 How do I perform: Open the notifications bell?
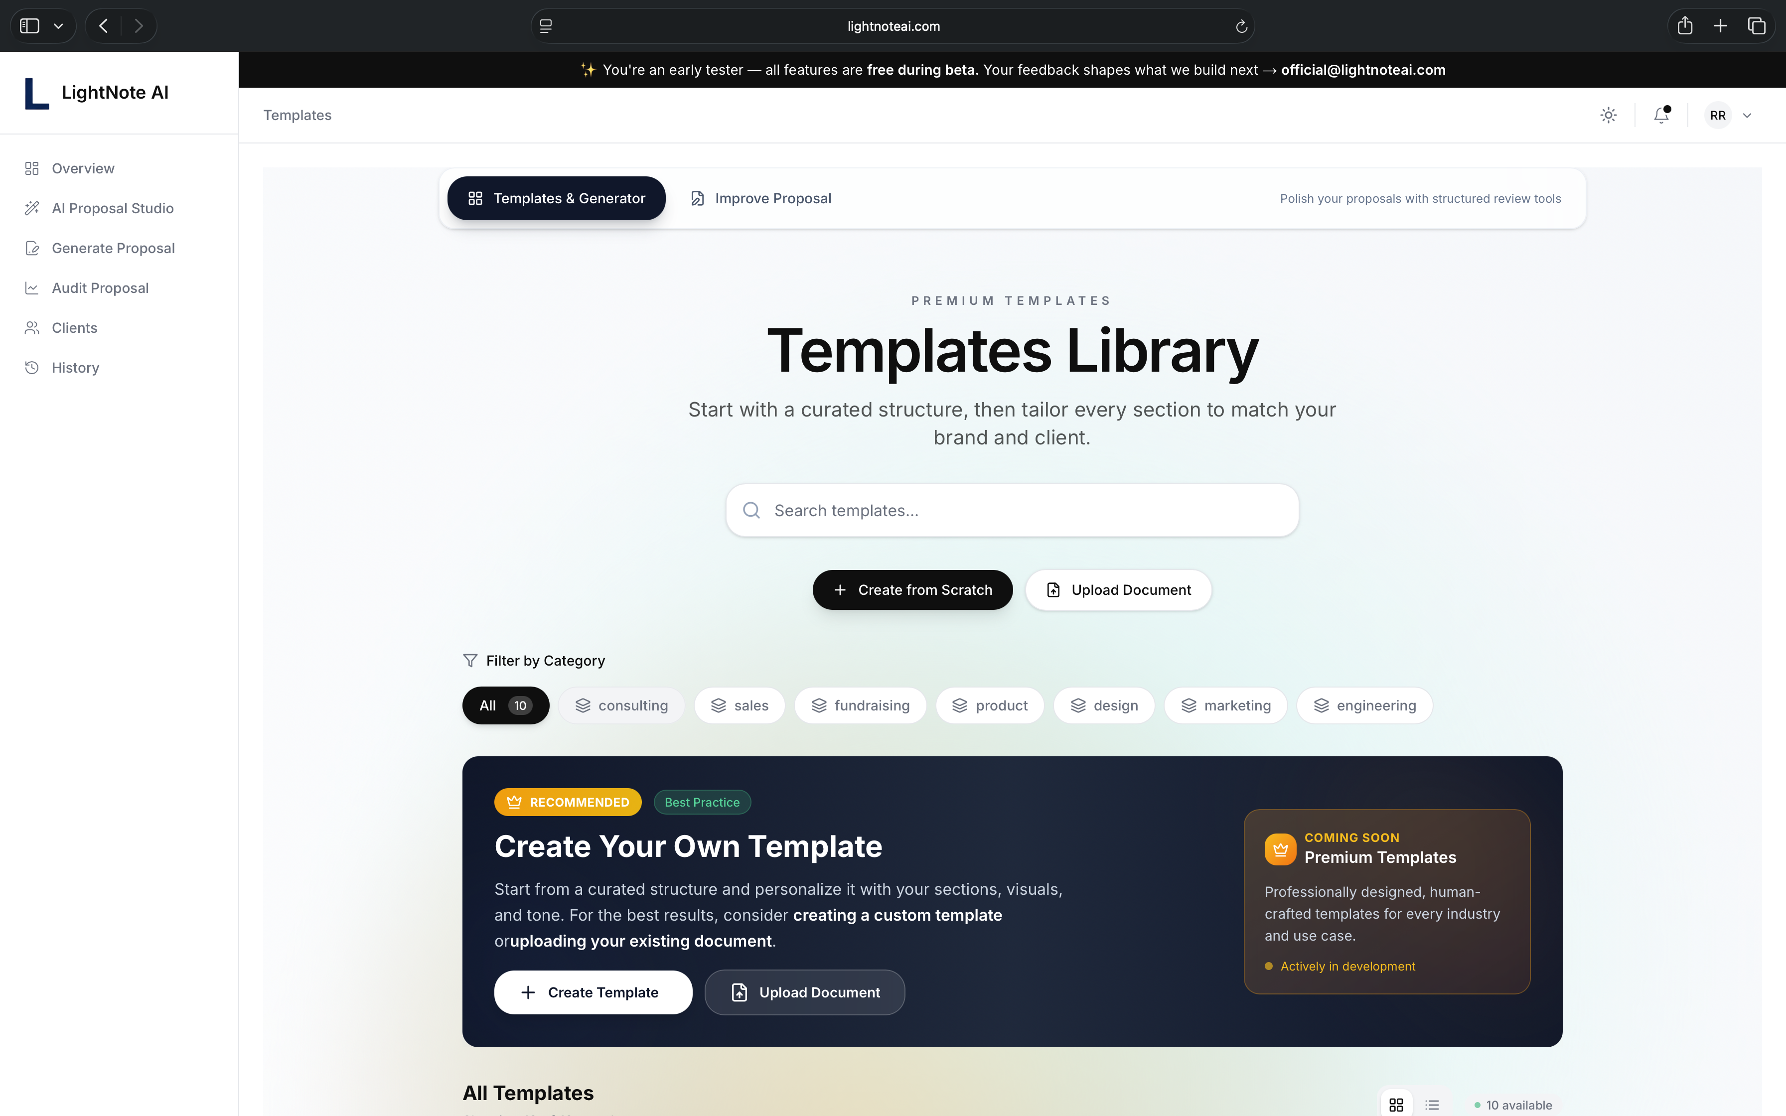pos(1660,115)
